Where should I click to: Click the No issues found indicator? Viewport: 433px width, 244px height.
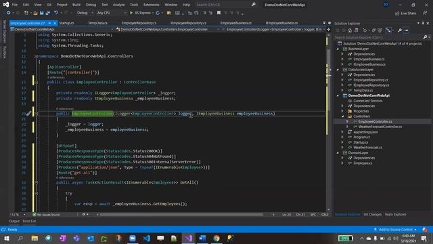(x=47, y=214)
